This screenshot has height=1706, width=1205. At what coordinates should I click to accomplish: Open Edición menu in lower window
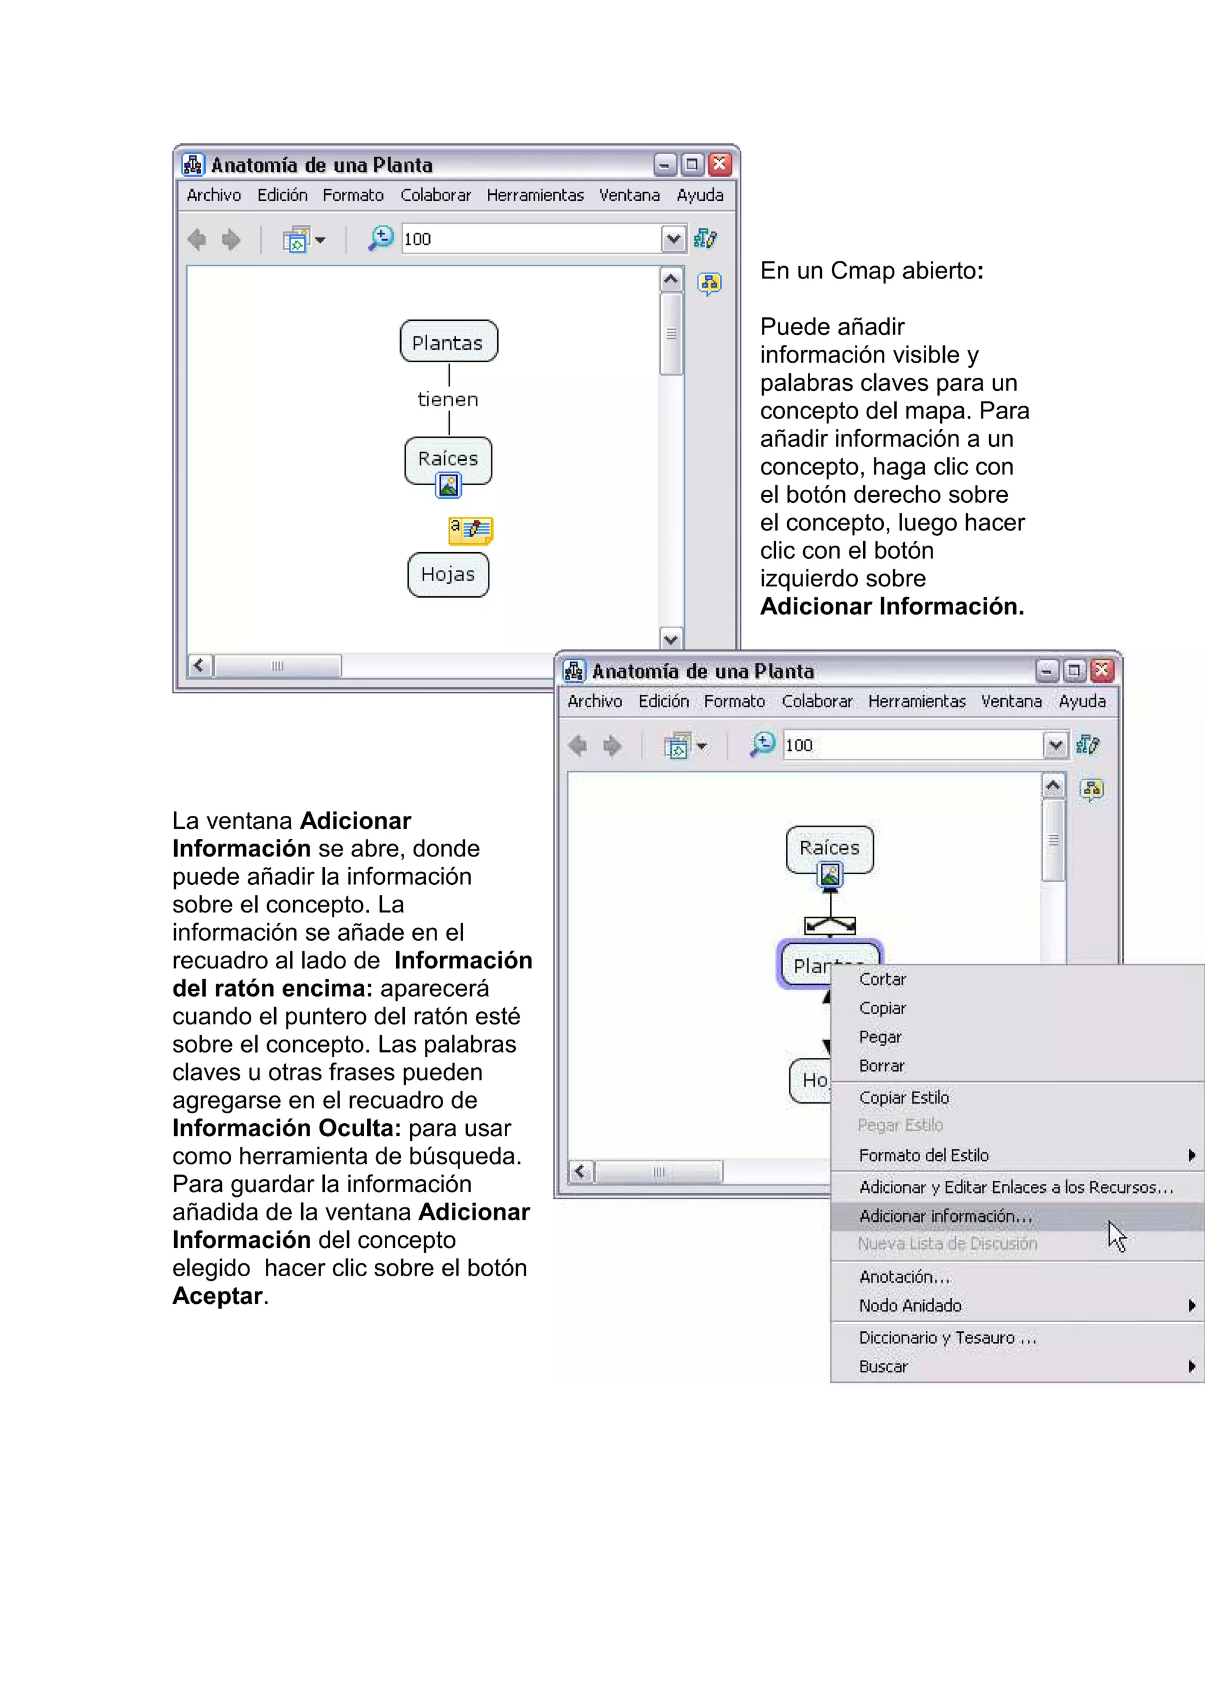(x=664, y=702)
